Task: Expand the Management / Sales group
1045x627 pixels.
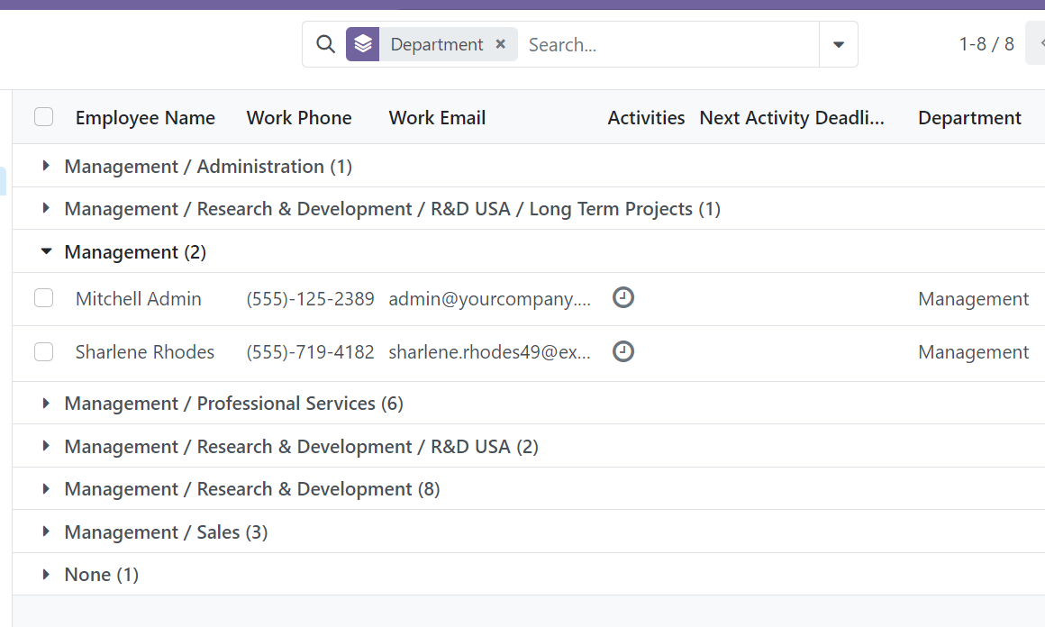Action: pyautogui.click(x=166, y=532)
